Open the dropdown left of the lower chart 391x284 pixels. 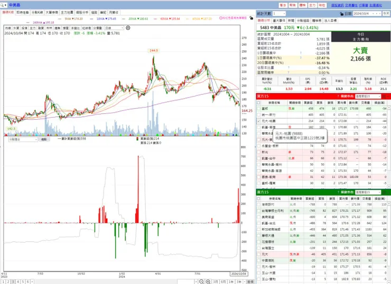pos(23,140)
